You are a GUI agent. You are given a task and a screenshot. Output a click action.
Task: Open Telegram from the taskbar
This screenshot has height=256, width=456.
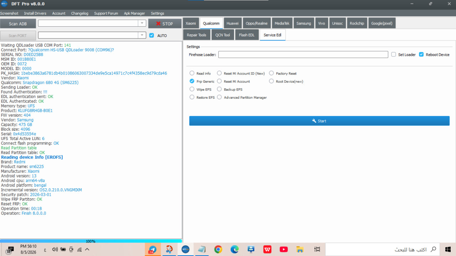[152, 250]
